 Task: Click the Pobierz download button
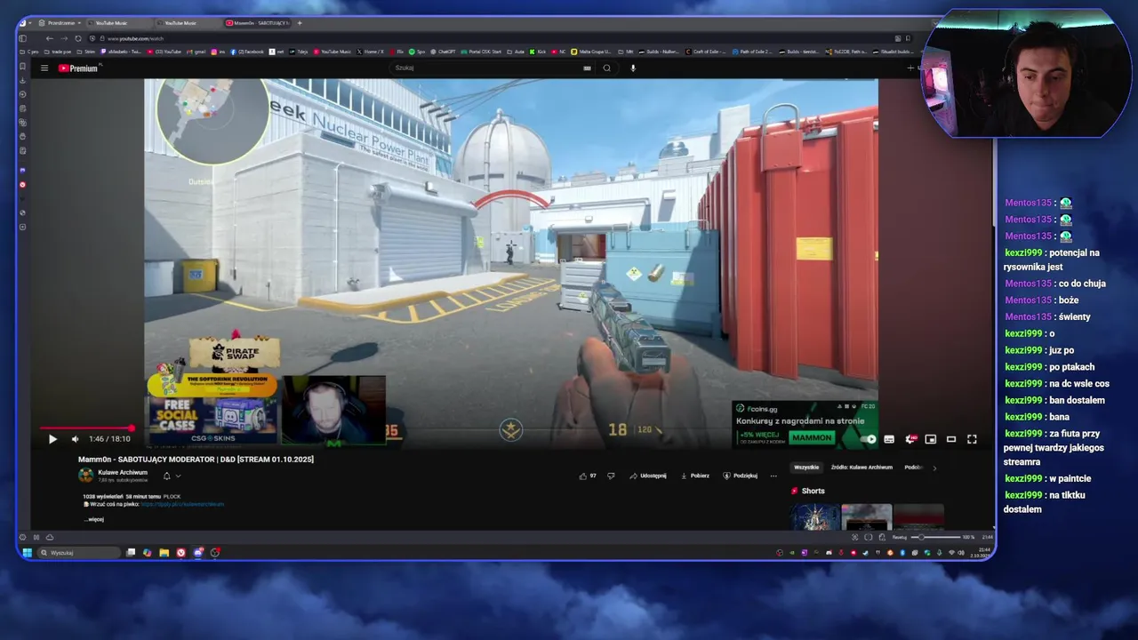[x=695, y=476]
